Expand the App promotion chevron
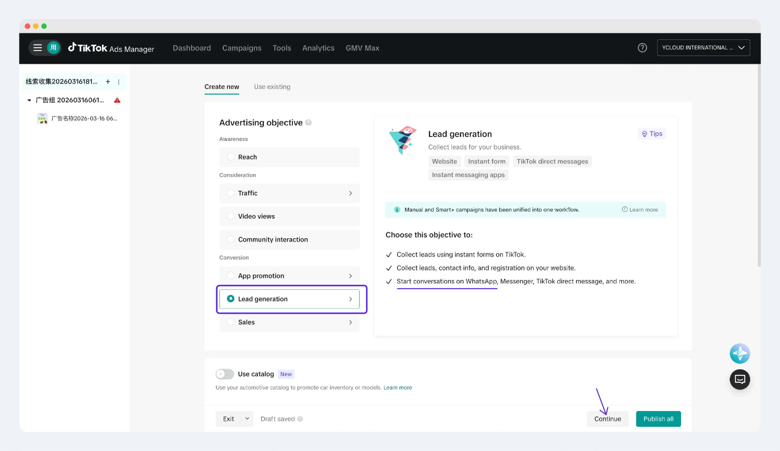Image resolution: width=780 pixels, height=451 pixels. (x=350, y=276)
